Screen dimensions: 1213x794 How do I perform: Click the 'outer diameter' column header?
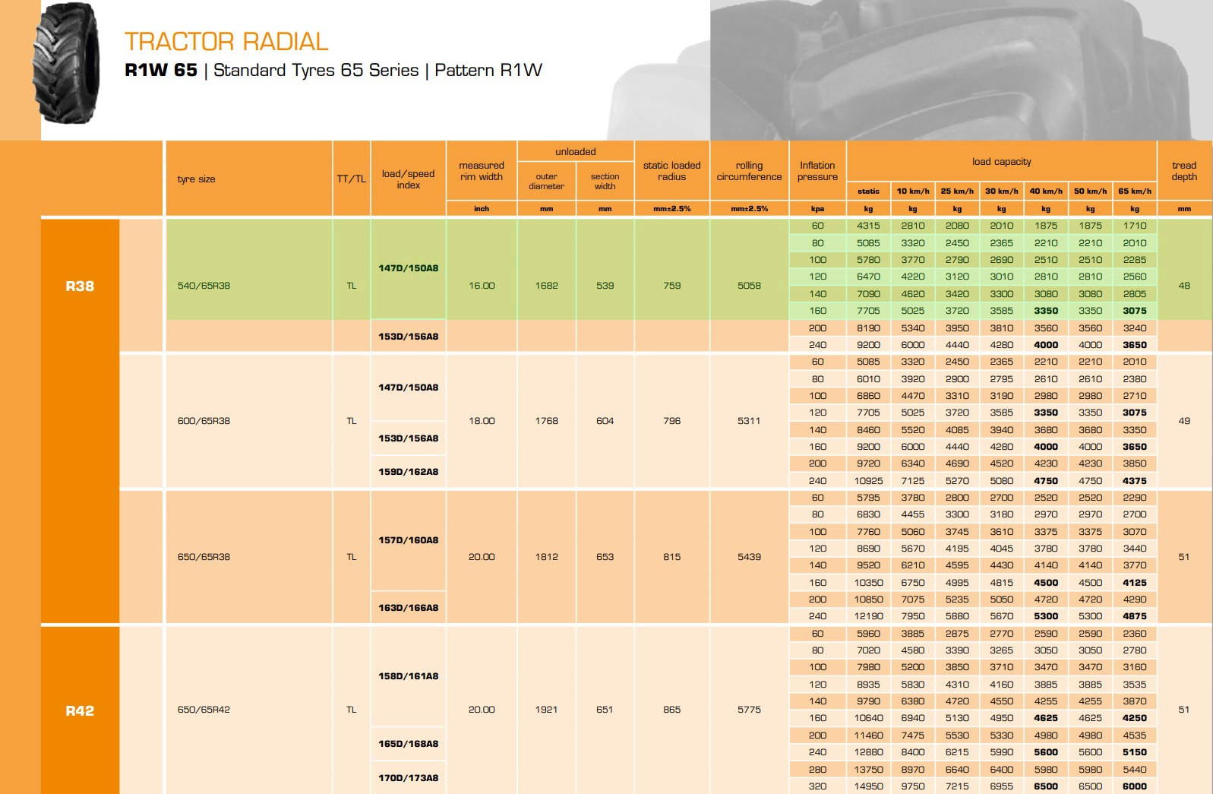pos(546,182)
